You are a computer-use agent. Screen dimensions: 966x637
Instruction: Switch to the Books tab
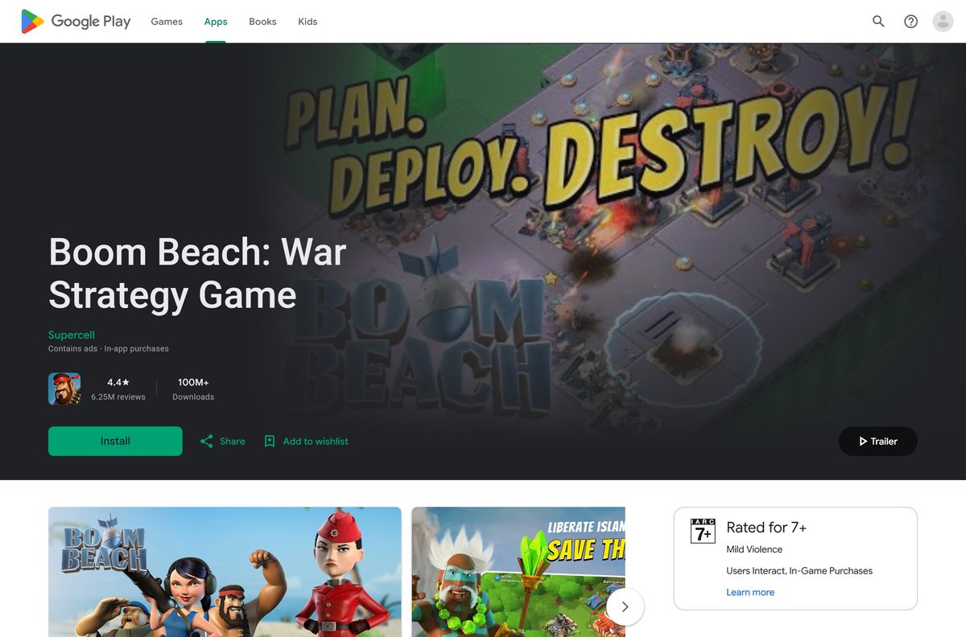point(262,22)
